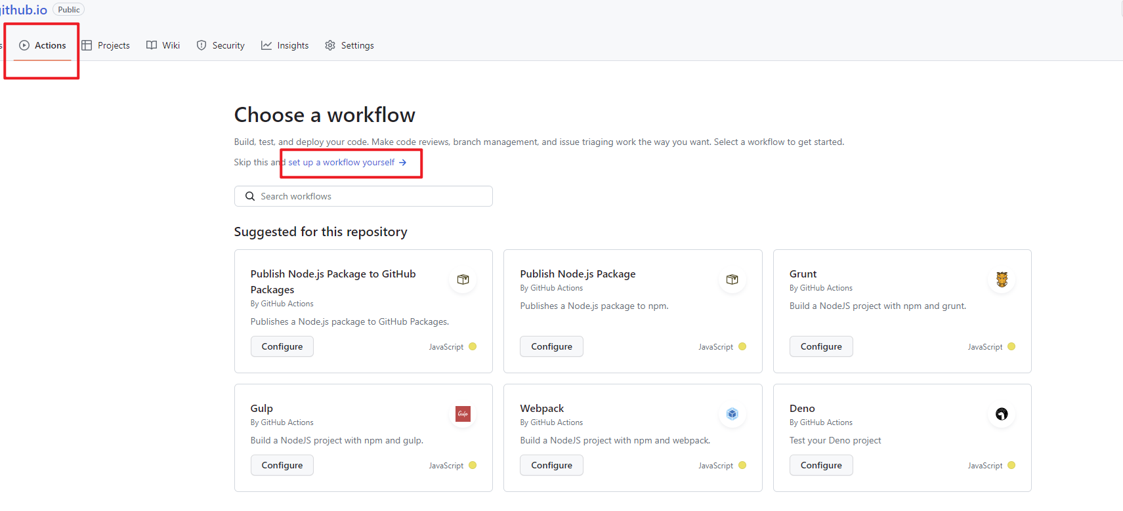Click 'Test your Deno project' description

tap(835, 440)
